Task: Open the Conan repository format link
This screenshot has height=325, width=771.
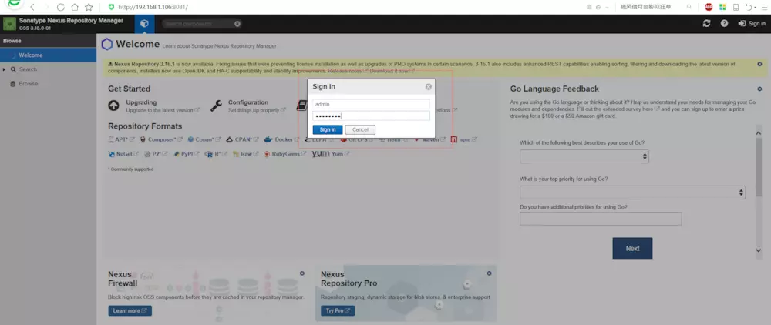Action: (204, 139)
